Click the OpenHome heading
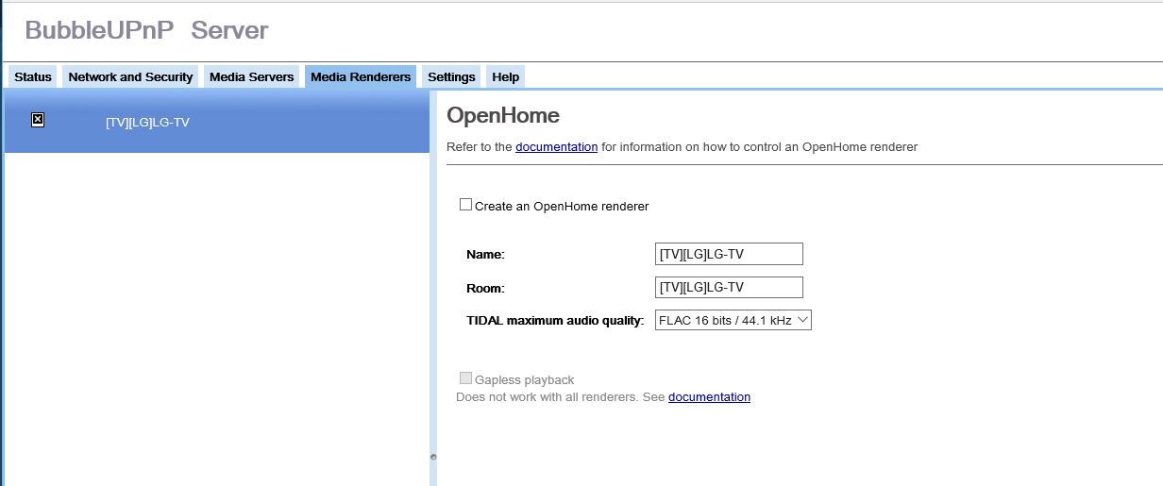 pos(502,115)
